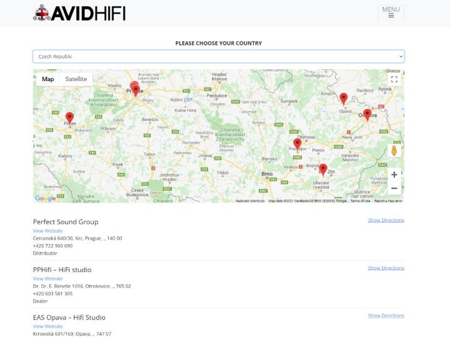Viewport: 450px width, 337px height.
Task: Click the Opava map pin
Action: pos(343,99)
